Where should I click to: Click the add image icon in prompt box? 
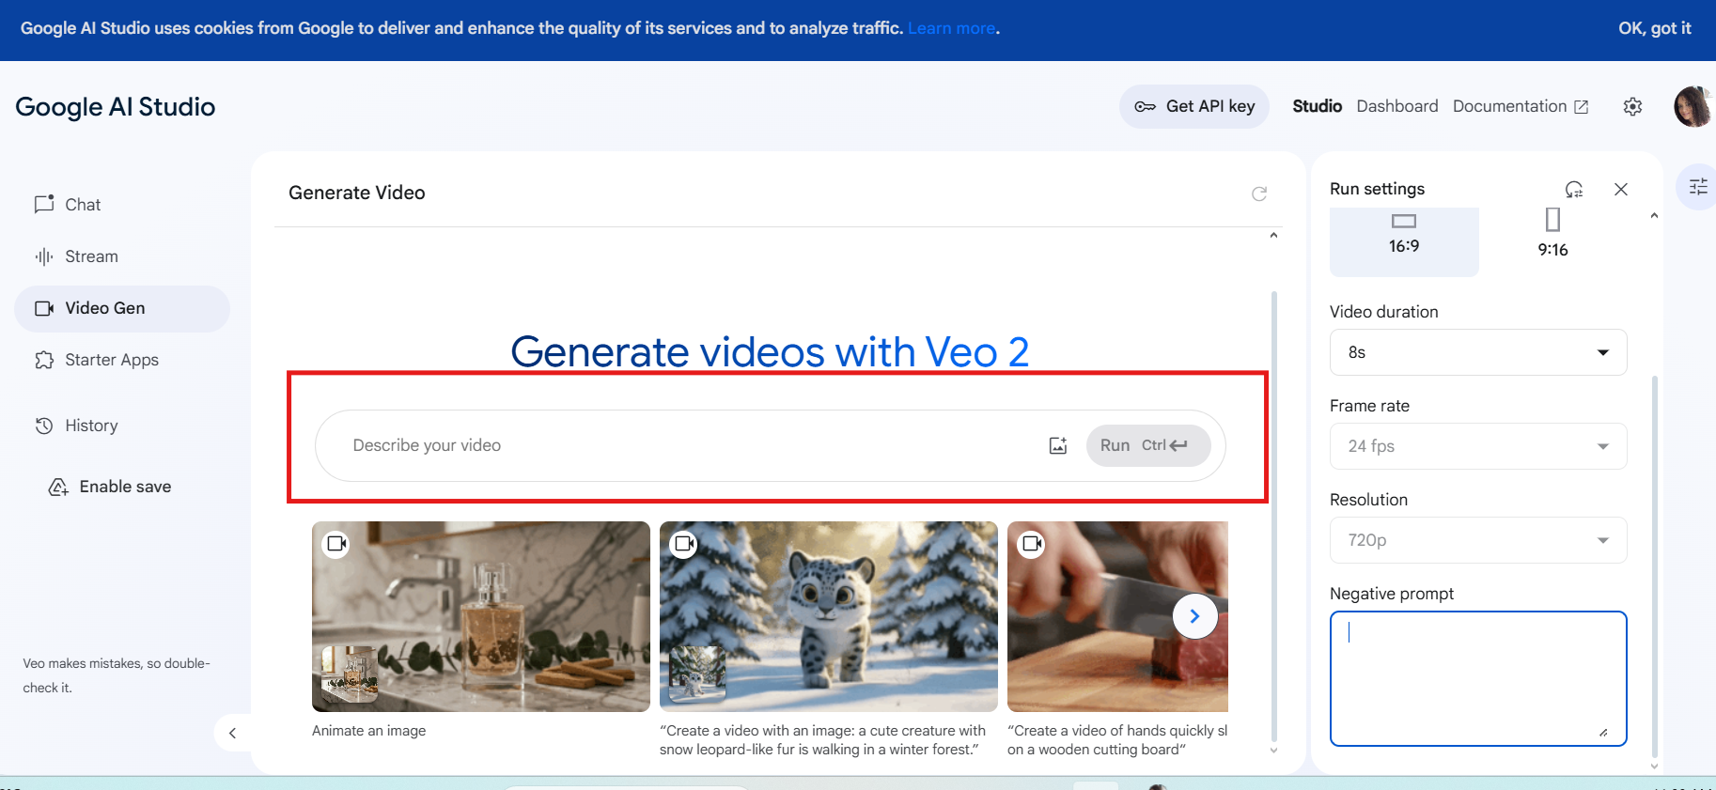tap(1058, 446)
